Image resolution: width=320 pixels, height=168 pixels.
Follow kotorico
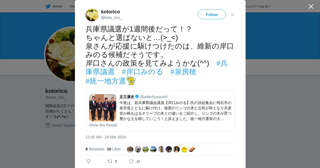[212, 14]
